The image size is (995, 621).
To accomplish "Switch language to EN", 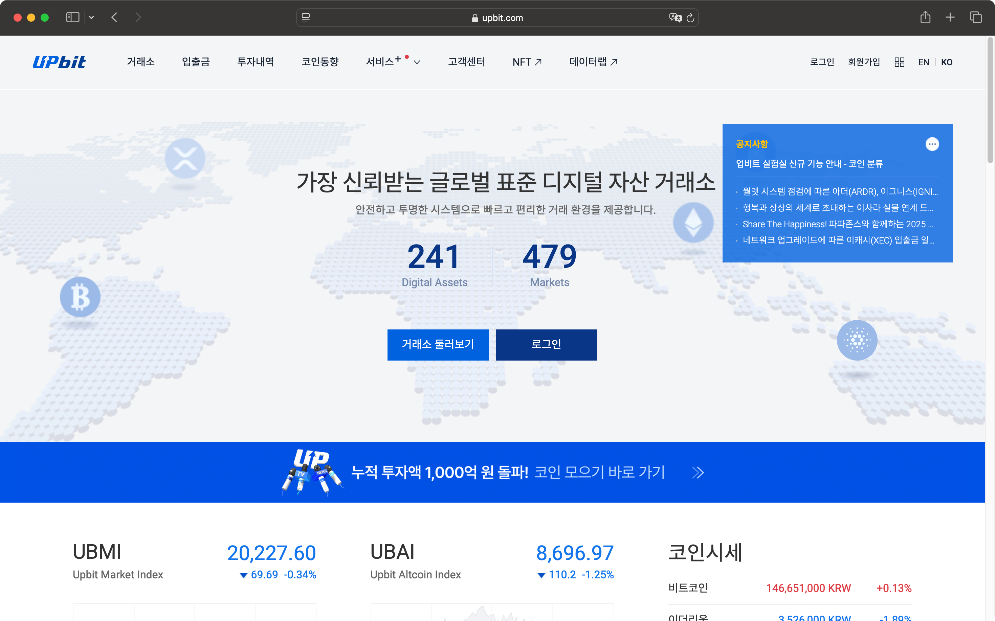I will (924, 62).
